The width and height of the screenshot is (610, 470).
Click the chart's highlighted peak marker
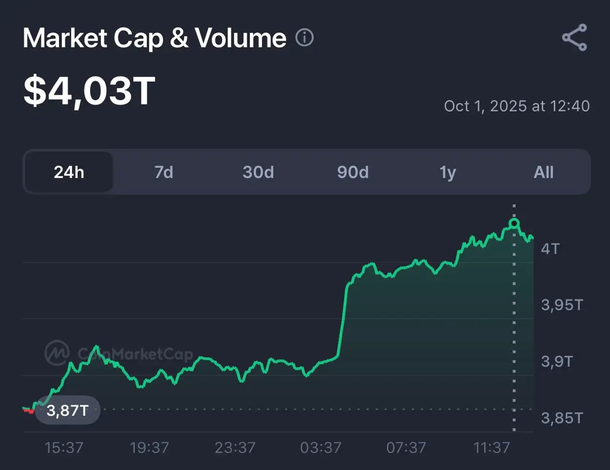tap(514, 224)
